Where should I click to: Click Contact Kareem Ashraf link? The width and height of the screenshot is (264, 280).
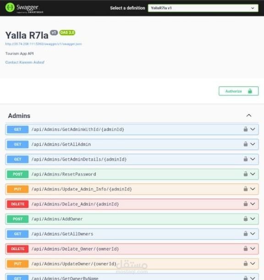[25, 62]
